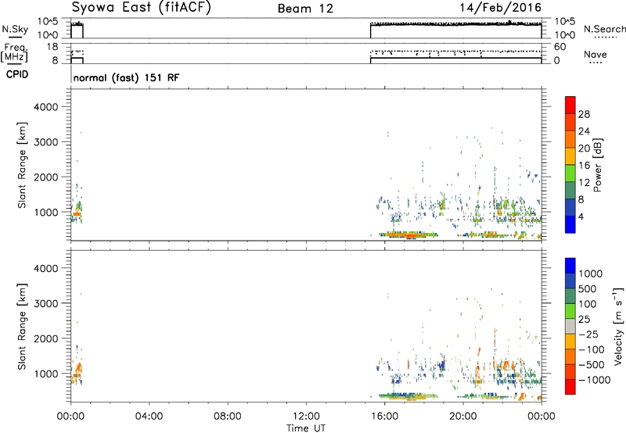Pick the red segment of power colorbar
This screenshot has width=626, height=433.
pos(570,106)
